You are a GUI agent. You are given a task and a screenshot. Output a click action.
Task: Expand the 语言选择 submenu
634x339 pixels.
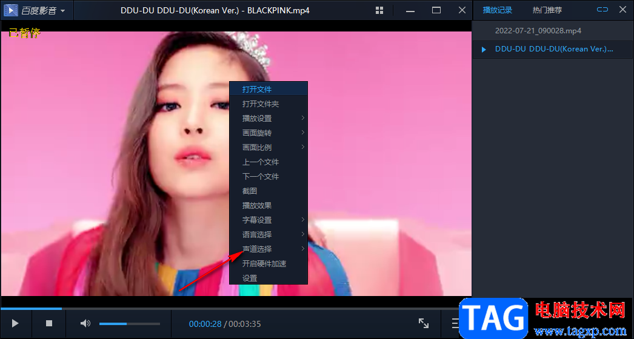point(269,235)
